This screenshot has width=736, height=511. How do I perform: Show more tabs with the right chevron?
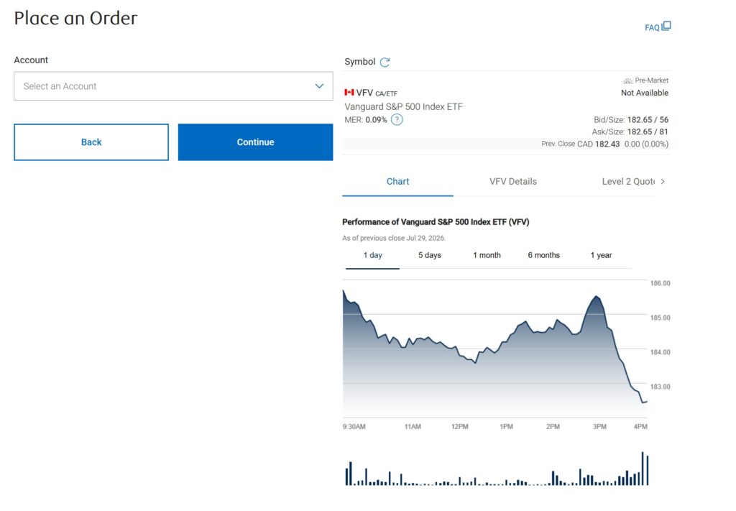tap(662, 182)
